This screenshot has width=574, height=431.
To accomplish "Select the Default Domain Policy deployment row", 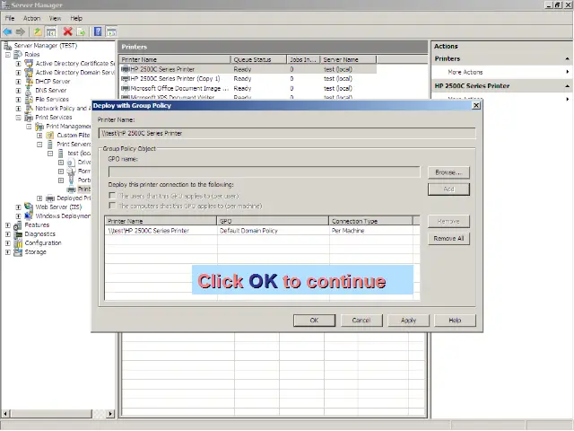I will 262,231.
